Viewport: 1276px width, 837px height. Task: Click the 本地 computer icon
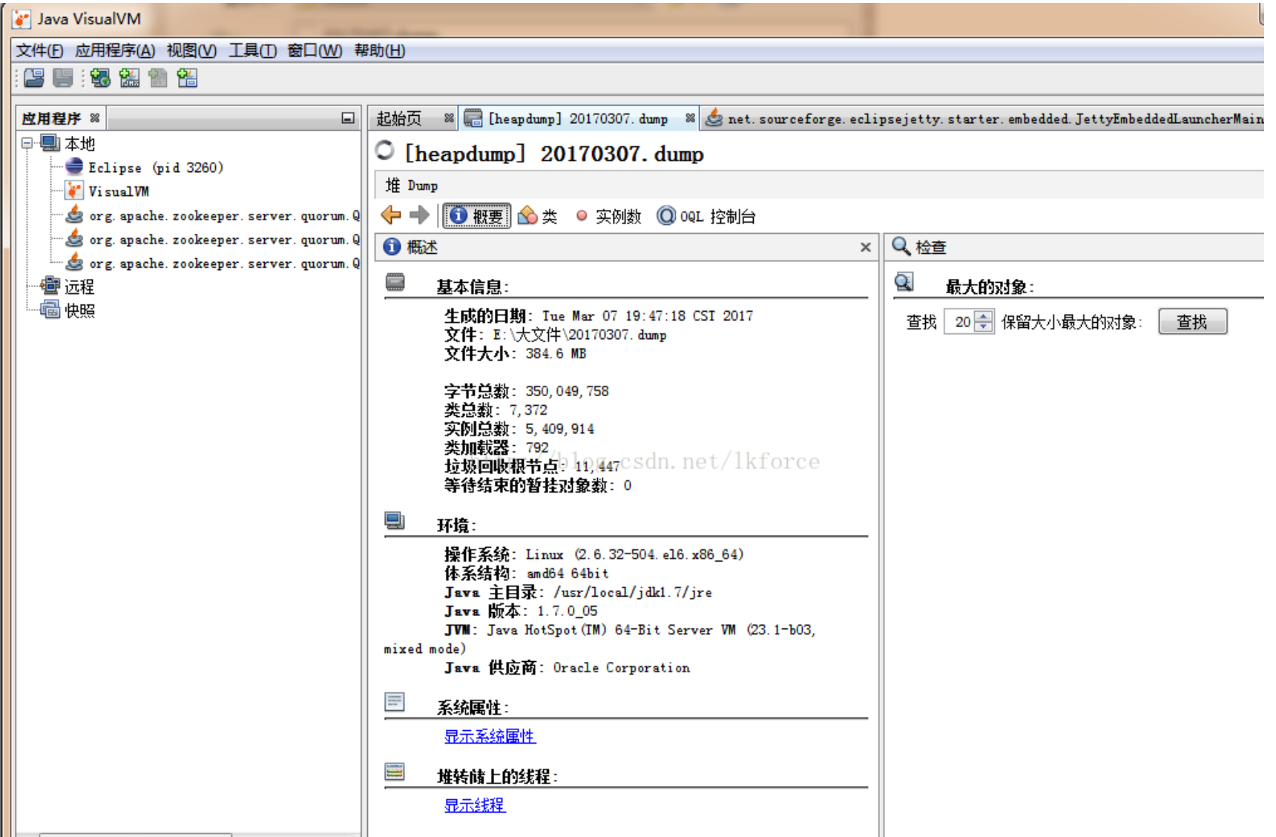50,142
